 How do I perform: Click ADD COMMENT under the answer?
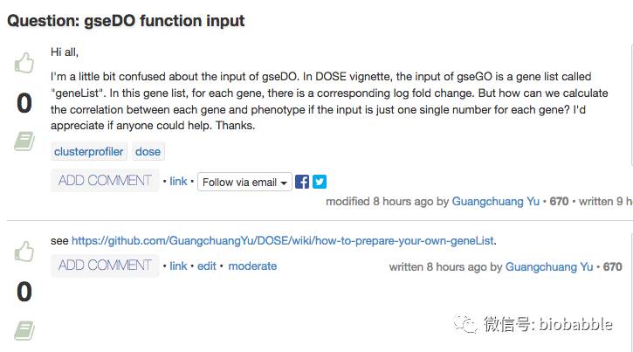coord(105,266)
